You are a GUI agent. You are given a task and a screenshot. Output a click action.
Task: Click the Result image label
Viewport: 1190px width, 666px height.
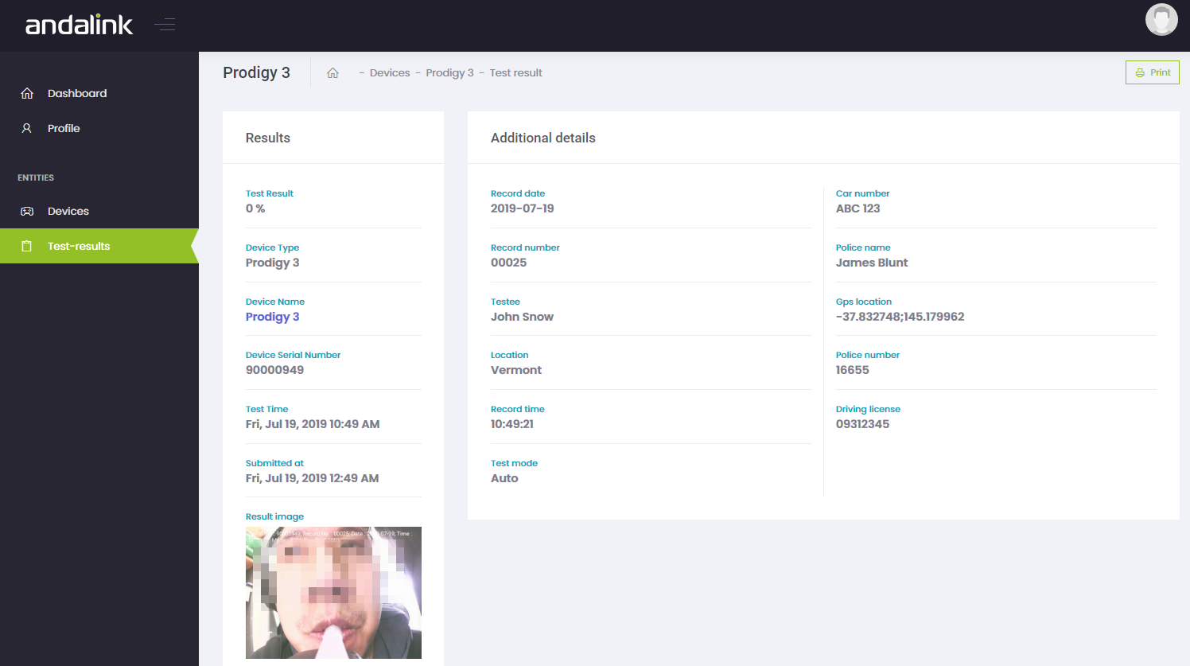(274, 516)
